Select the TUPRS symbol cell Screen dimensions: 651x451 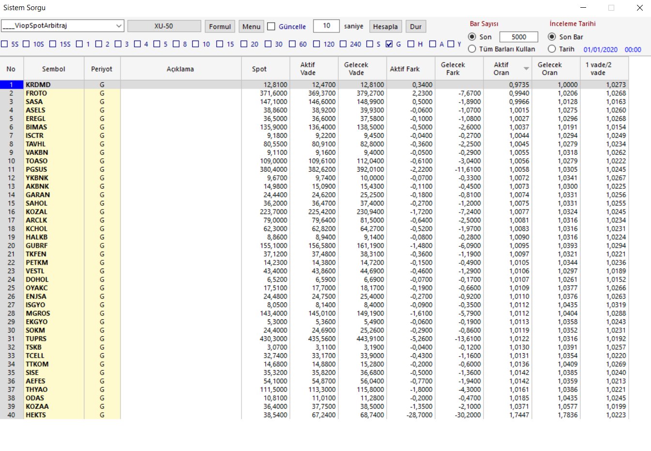(x=54, y=339)
